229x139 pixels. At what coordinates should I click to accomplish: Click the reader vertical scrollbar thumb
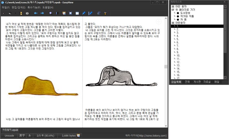click(x=166, y=67)
